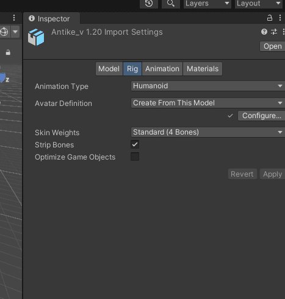
Task: Click the Revert button
Action: [242, 174]
